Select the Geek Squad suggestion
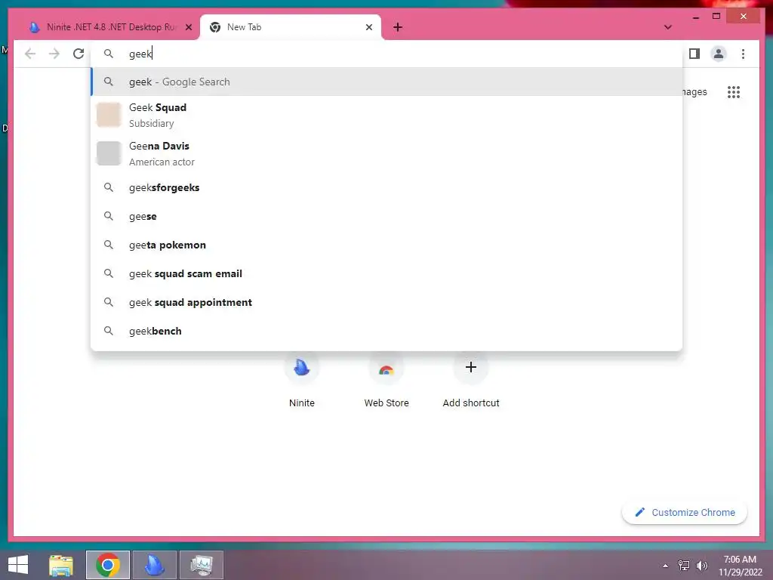 [x=387, y=115]
